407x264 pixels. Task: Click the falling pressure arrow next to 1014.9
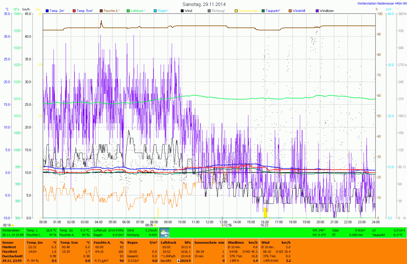click(x=179, y=260)
